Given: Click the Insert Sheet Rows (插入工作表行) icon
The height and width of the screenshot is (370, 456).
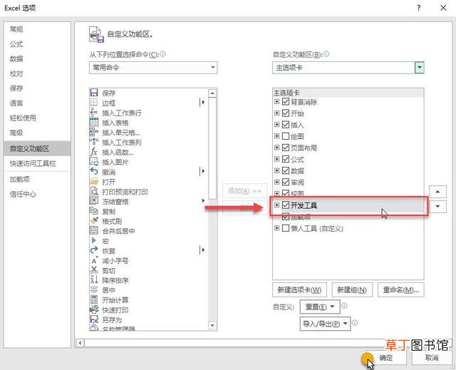Looking at the screenshot, I should 94,112.
